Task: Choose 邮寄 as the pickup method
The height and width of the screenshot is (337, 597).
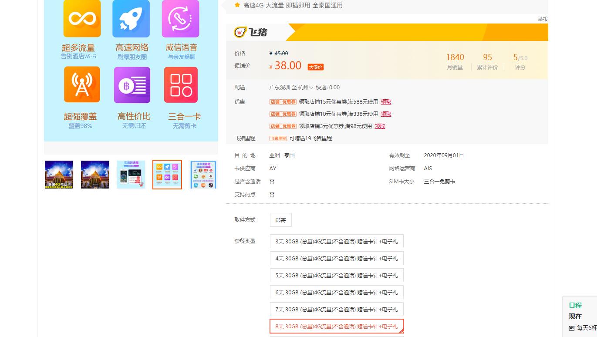Action: click(x=280, y=220)
